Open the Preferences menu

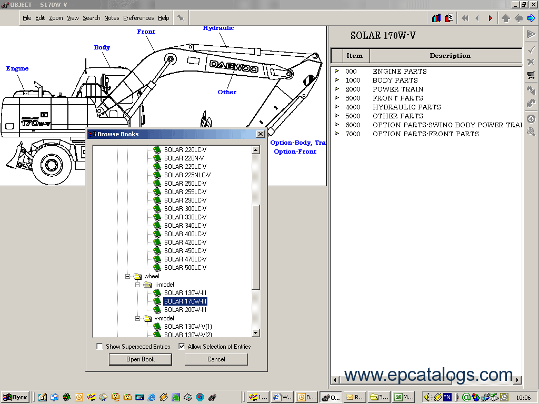[x=138, y=18]
